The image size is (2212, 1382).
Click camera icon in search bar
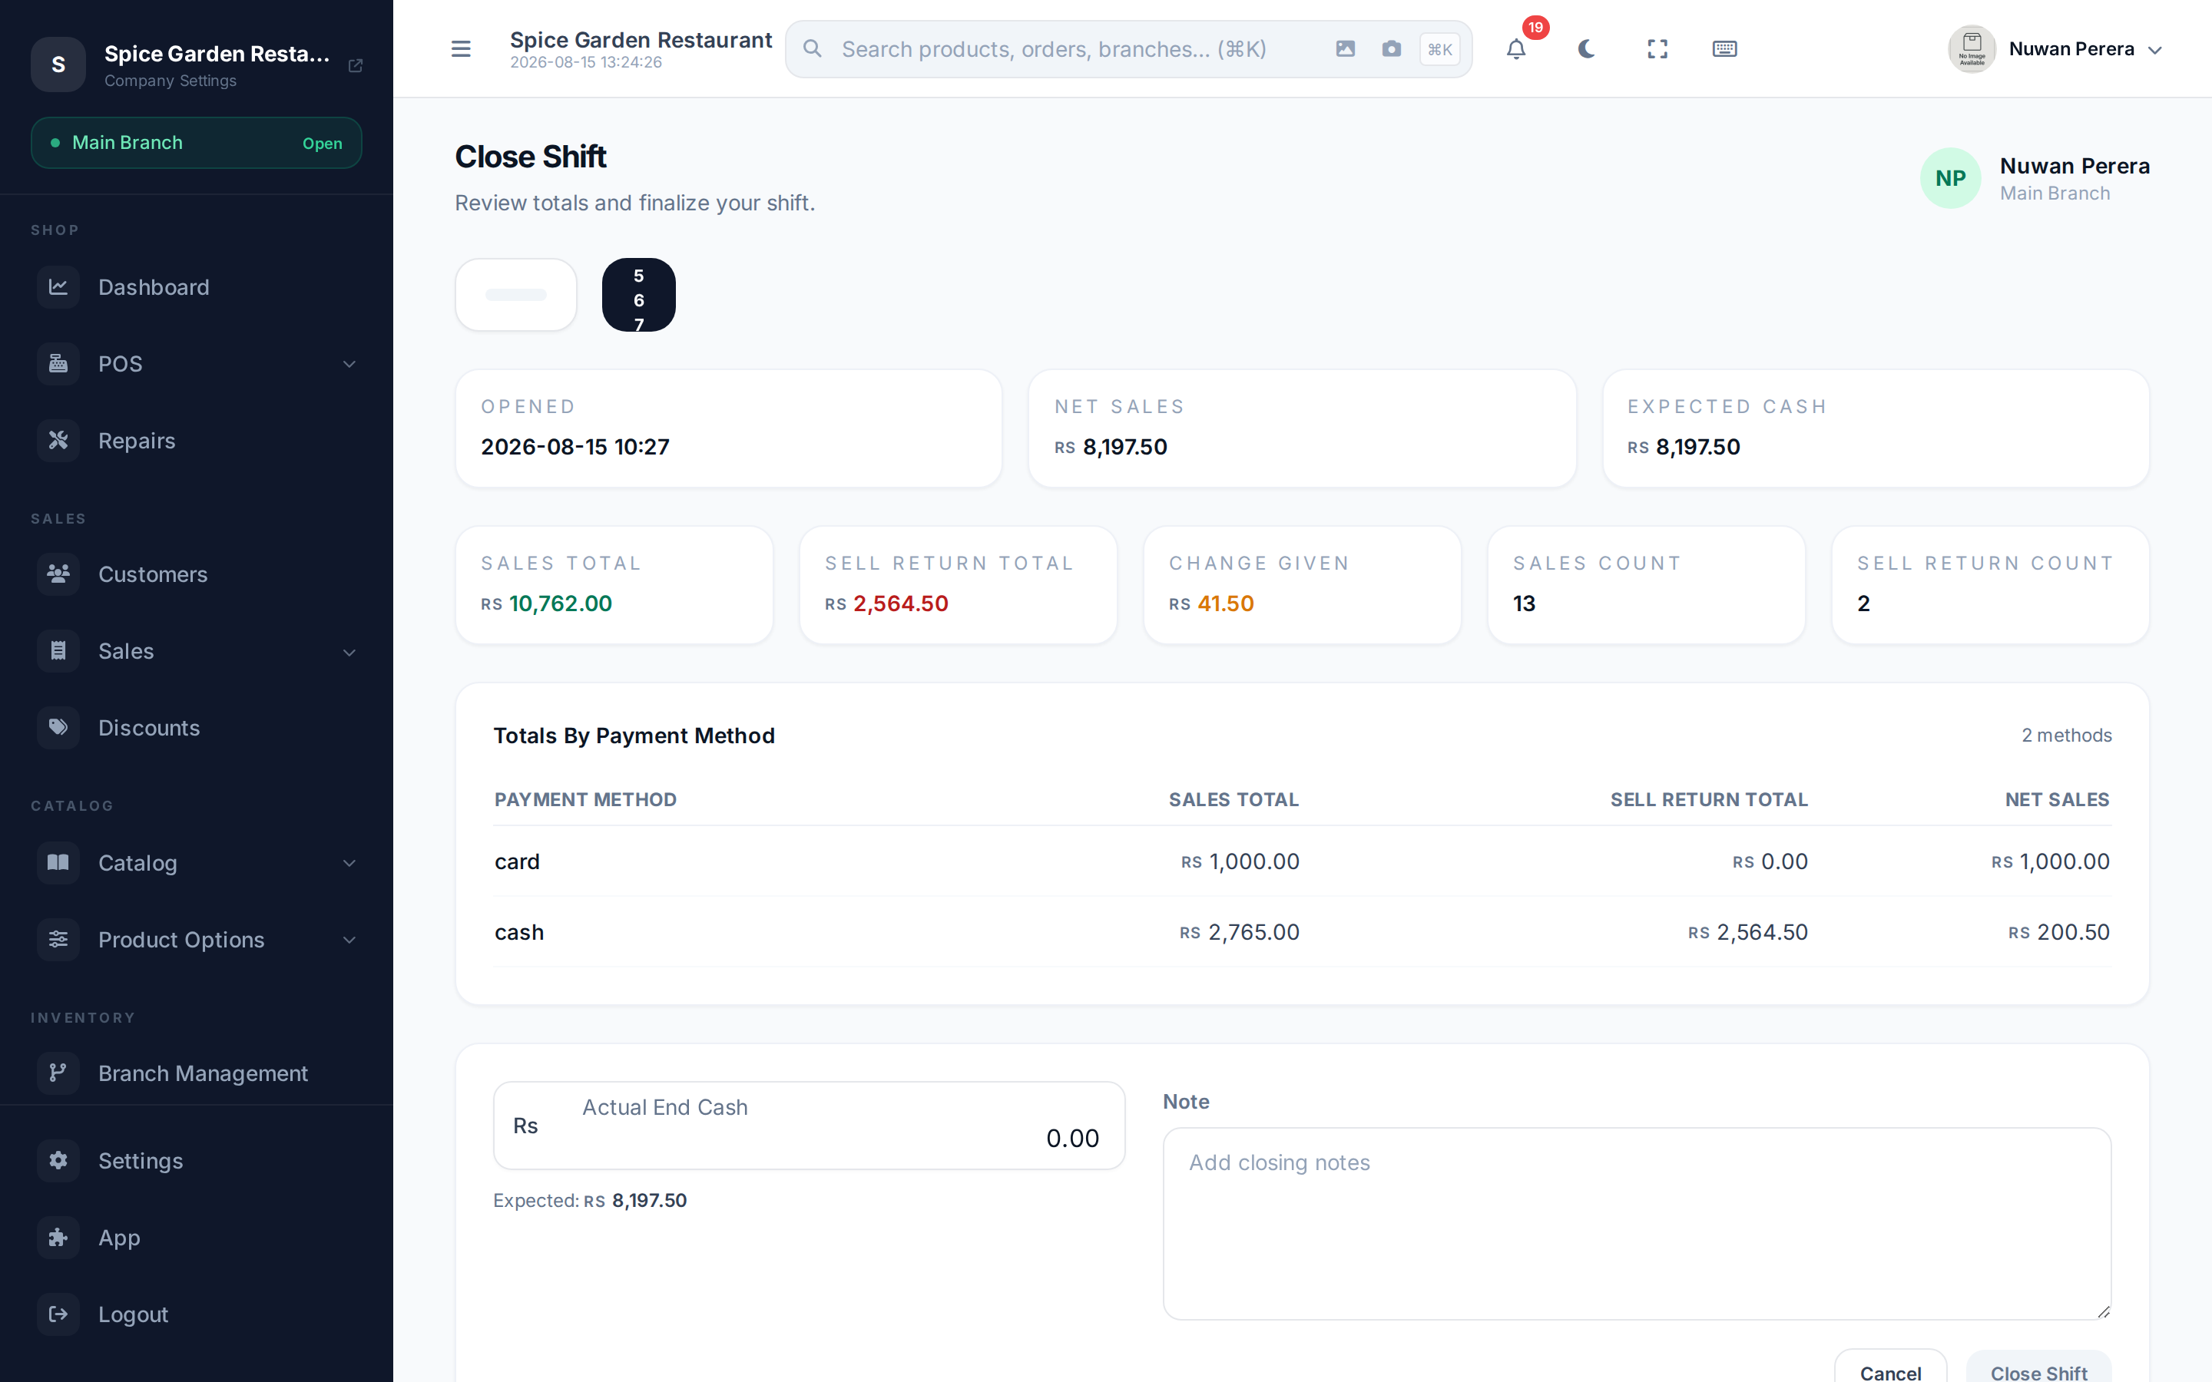point(1390,48)
